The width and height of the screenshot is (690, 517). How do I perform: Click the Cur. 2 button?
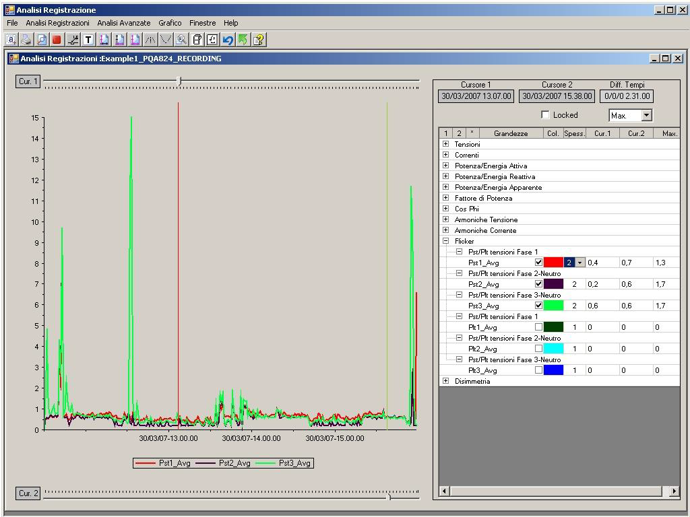[28, 493]
